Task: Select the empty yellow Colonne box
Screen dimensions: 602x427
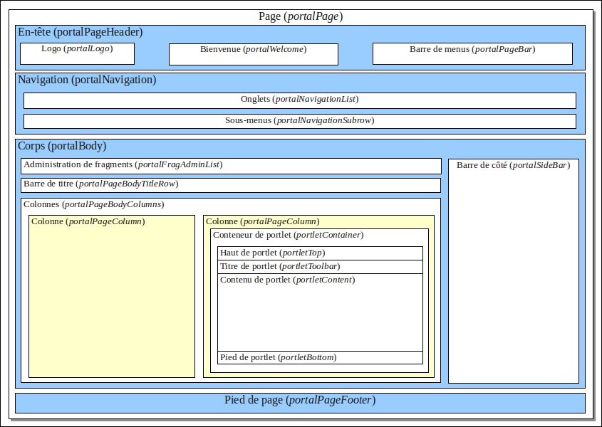Action: coord(111,299)
